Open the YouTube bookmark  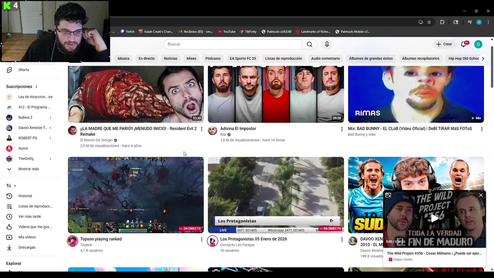227,32
